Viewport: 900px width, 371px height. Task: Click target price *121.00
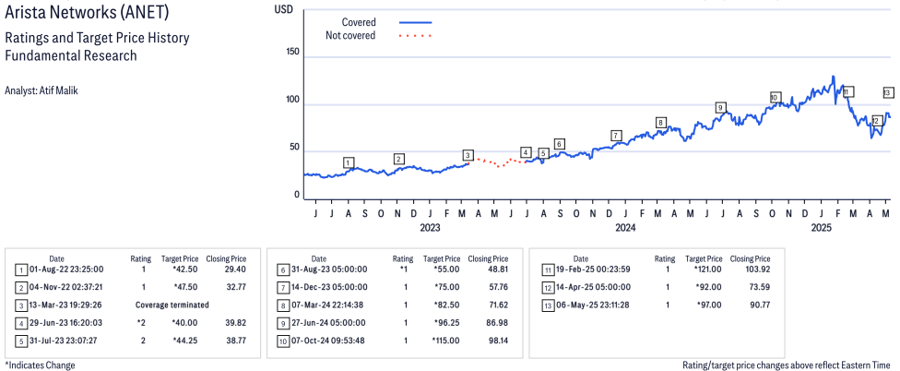[x=707, y=269]
